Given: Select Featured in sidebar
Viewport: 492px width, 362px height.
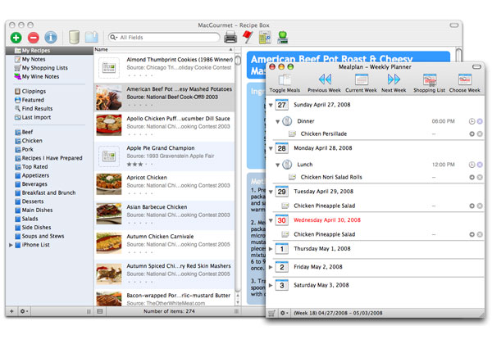Looking at the screenshot, I should pyautogui.click(x=33, y=100).
